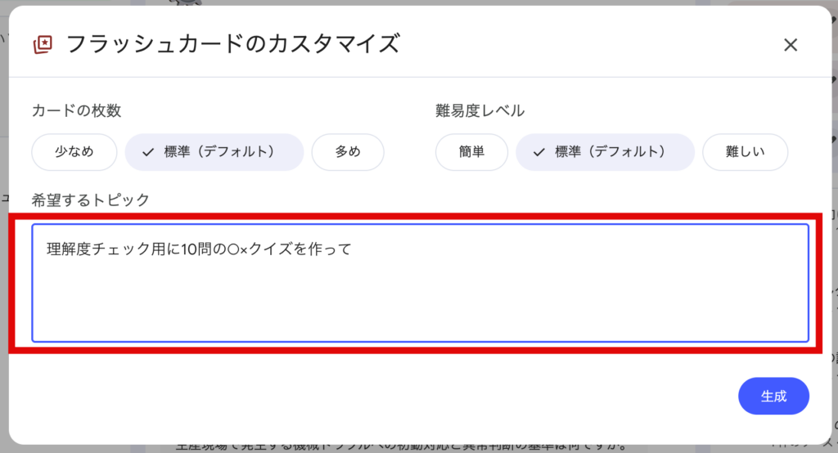Click the checkmark icon in difficulty 標準 chip

point(538,152)
